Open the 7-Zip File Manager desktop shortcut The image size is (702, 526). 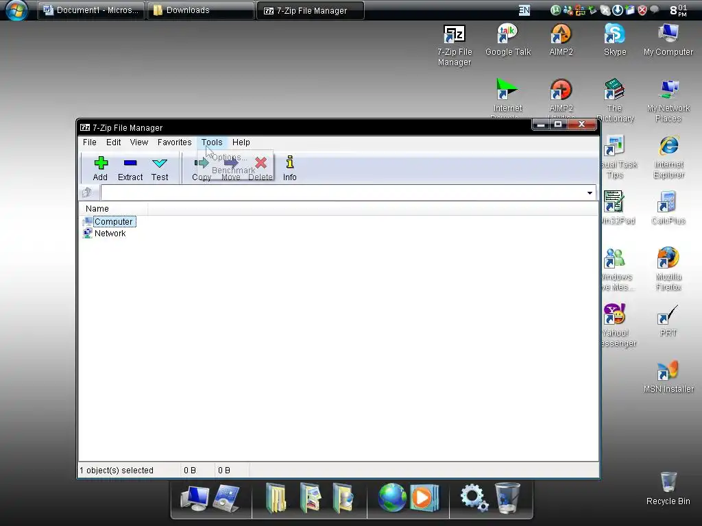click(x=455, y=46)
